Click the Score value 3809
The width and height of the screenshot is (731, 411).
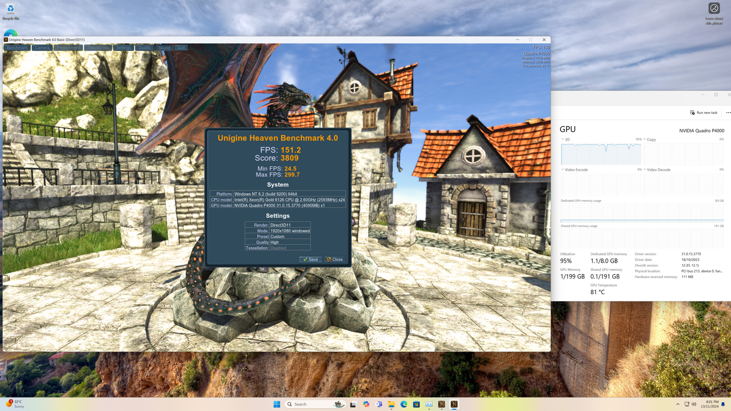click(289, 158)
